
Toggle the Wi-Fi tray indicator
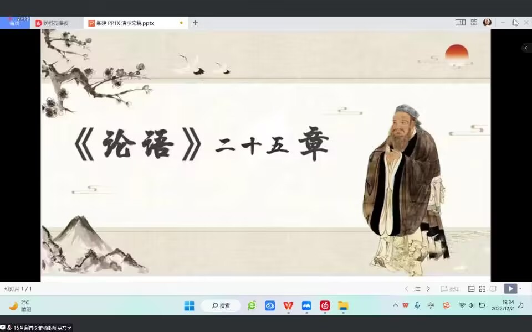(x=462, y=305)
